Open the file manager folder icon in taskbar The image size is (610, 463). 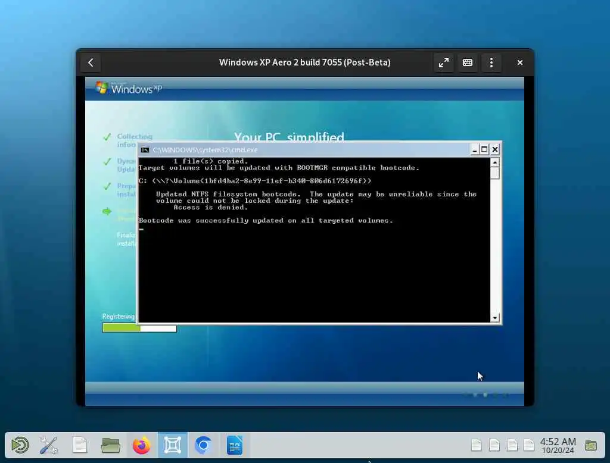pos(110,445)
